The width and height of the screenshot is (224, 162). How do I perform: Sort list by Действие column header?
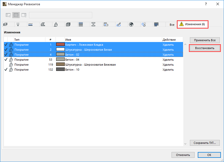click(172, 40)
